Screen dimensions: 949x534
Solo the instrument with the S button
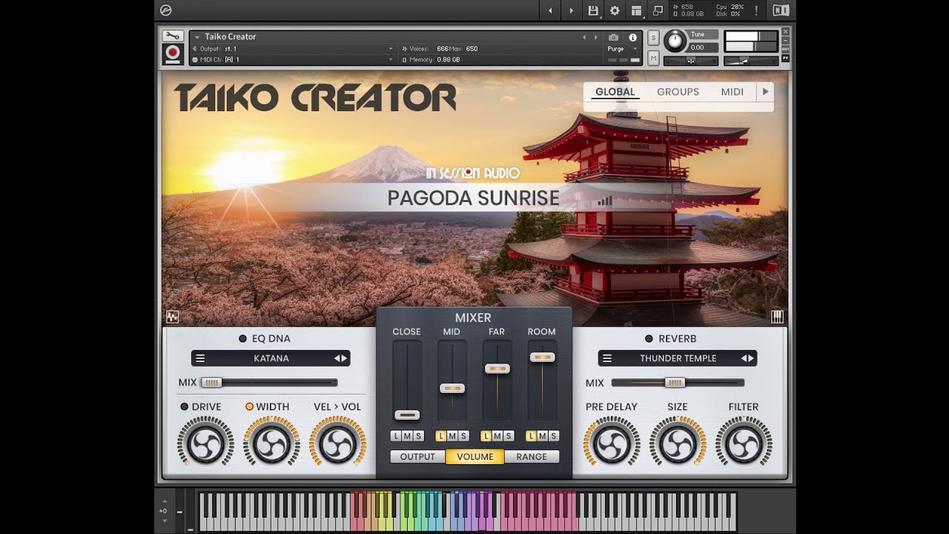tap(653, 38)
